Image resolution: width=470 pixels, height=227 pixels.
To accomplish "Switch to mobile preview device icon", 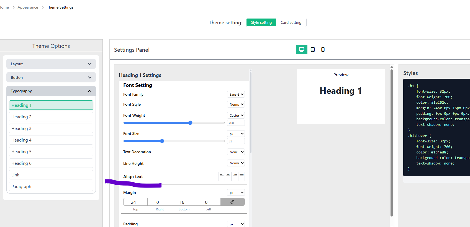I will 323,49.
